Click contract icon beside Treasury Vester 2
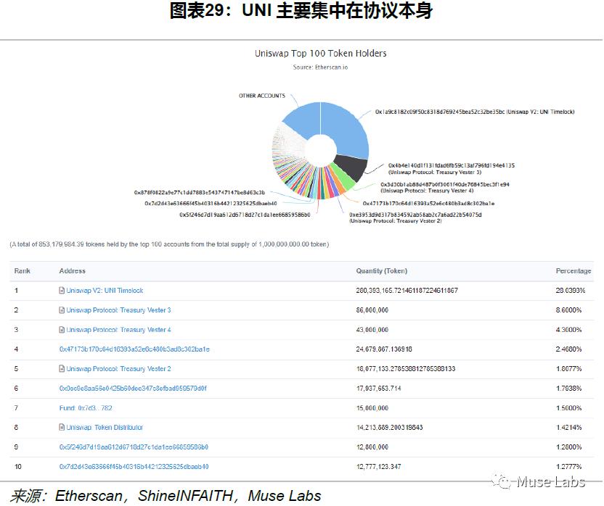The width and height of the screenshot is (604, 506). (62, 369)
